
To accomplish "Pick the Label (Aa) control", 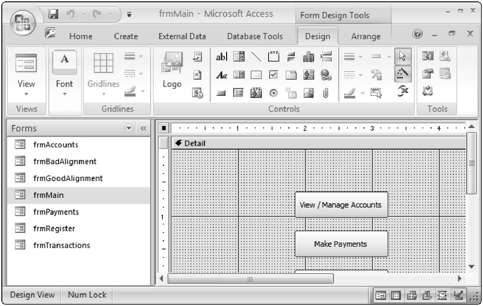I will tap(222, 75).
